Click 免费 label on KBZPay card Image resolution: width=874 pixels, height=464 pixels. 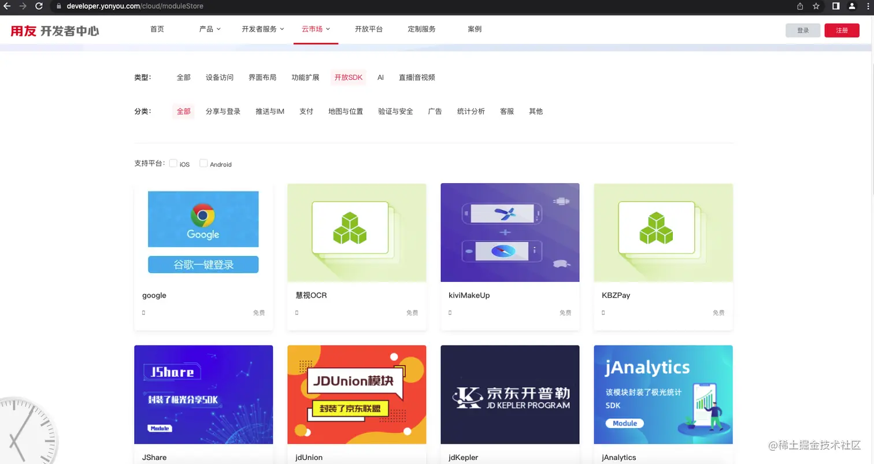719,313
